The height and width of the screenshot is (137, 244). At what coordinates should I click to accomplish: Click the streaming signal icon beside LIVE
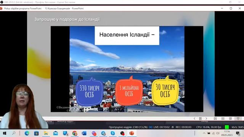coord(150,127)
